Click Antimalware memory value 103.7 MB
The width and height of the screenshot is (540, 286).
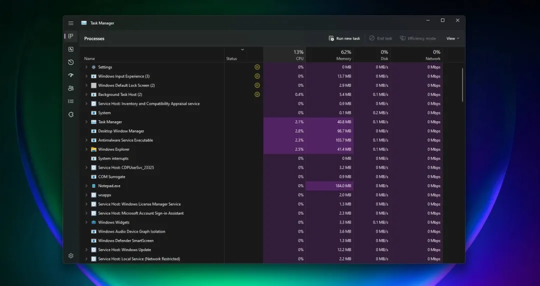[x=343, y=140]
